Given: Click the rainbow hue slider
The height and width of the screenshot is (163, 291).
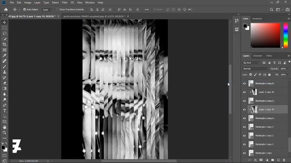Looking at the screenshot, I should coord(286,35).
